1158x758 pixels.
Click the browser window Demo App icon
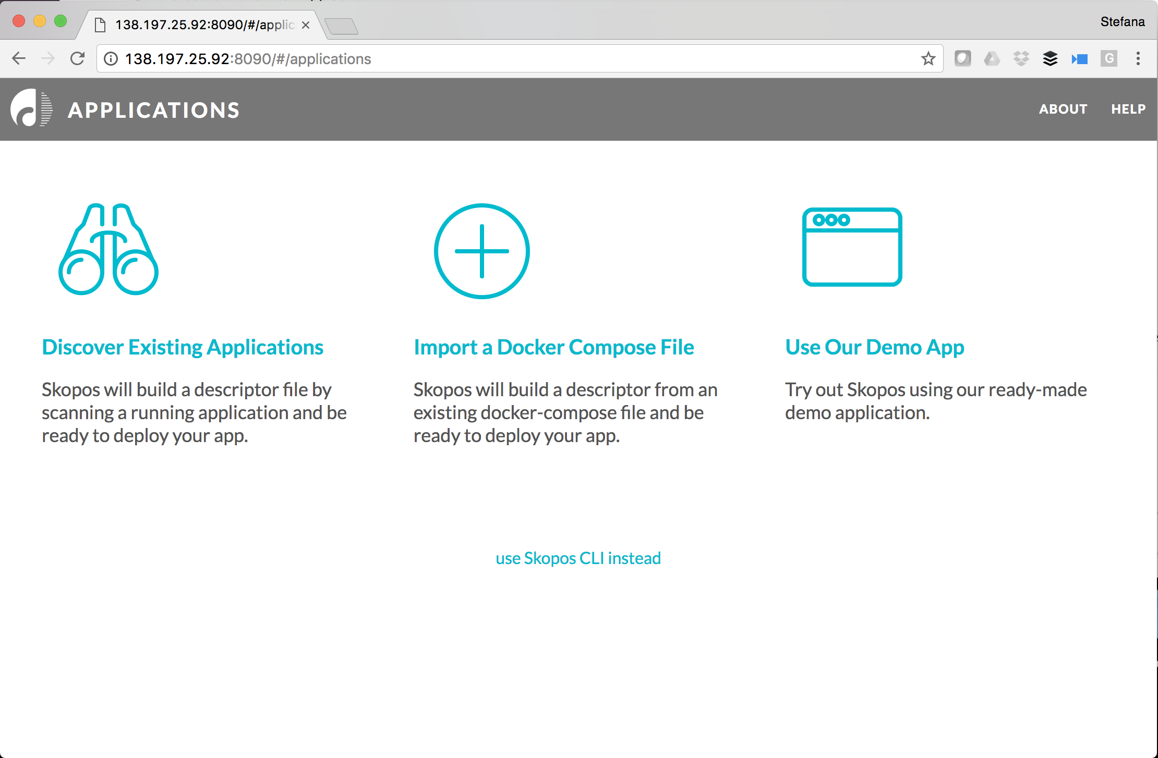click(852, 247)
